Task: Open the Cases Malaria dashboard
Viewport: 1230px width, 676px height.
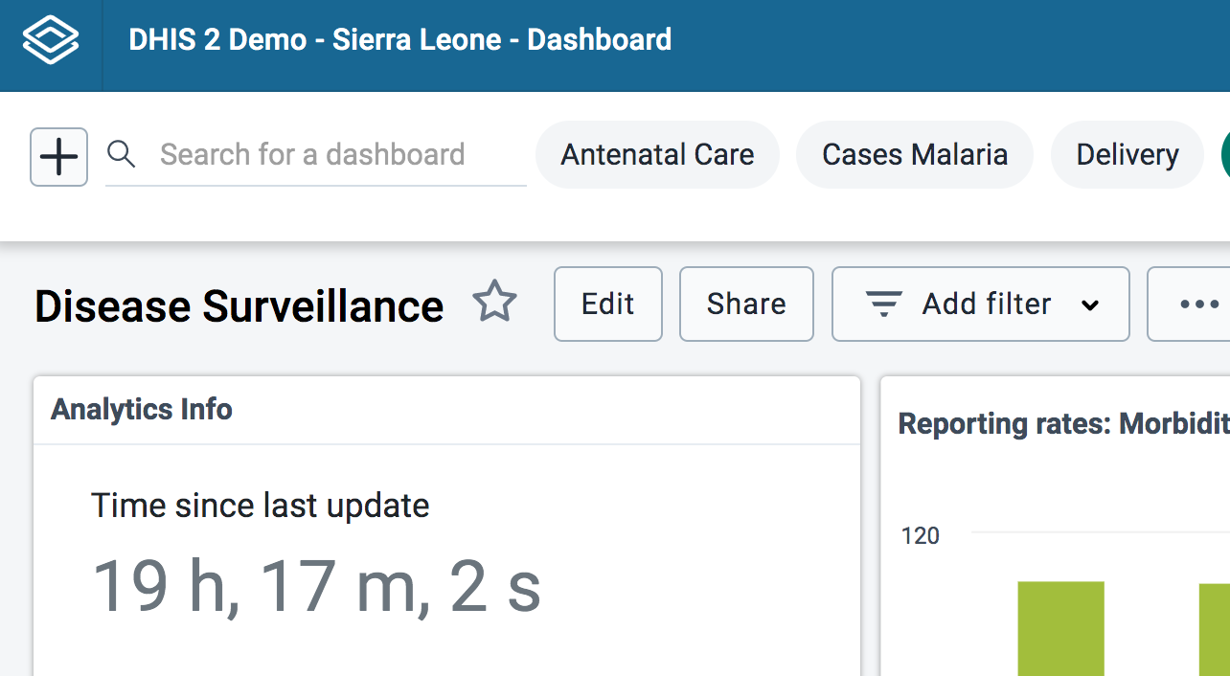Action: click(x=914, y=155)
